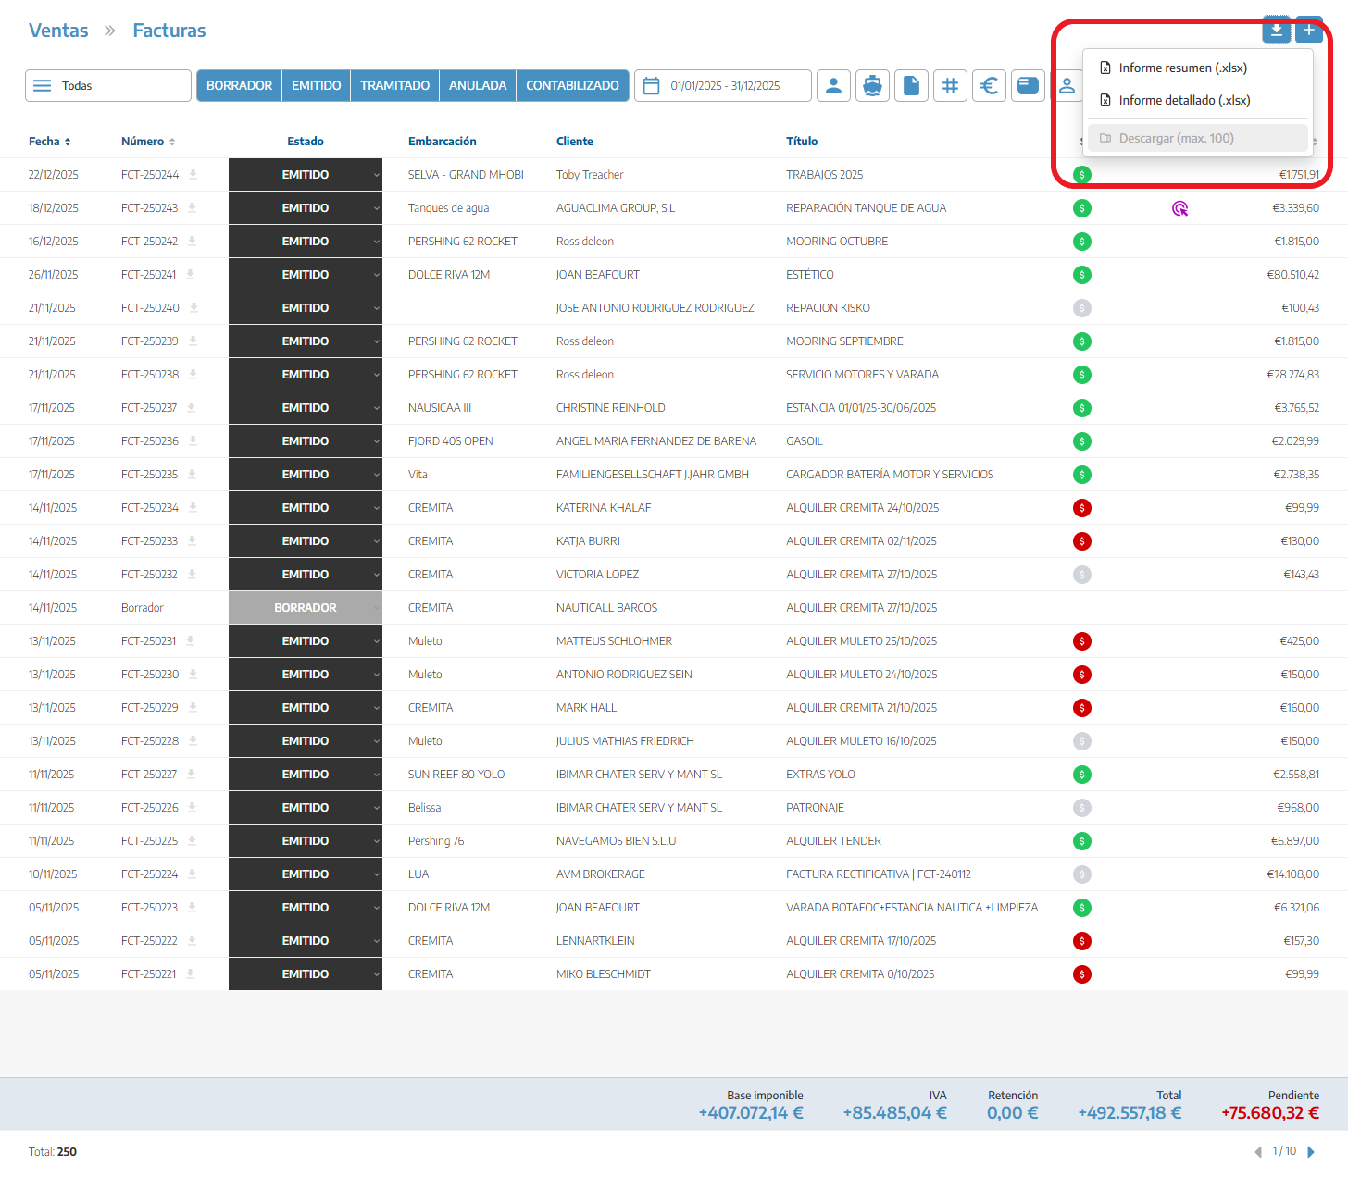Click the red payment icon for FCT-250234

[x=1082, y=508]
